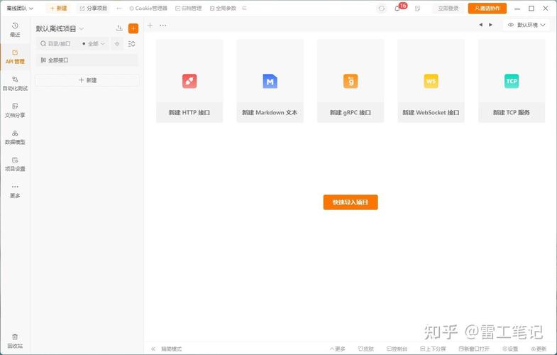Click the blue Markdown M icon
This screenshot has height=355, width=557.
[x=270, y=81]
